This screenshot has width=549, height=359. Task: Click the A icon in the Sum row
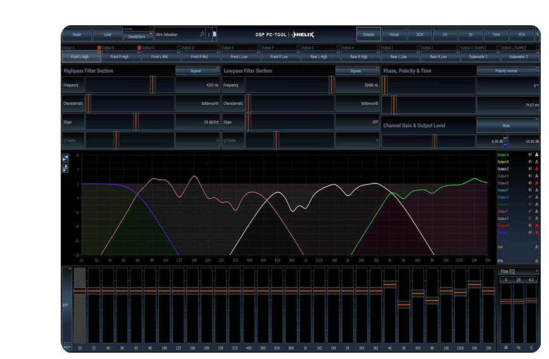[537, 247]
